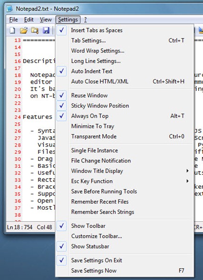Click the Notepad2.txt window title bar

105,9
